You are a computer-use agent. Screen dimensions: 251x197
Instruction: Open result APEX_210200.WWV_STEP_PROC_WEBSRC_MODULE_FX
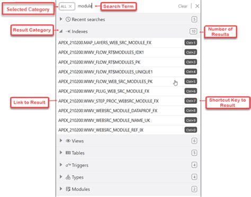[x=109, y=101]
